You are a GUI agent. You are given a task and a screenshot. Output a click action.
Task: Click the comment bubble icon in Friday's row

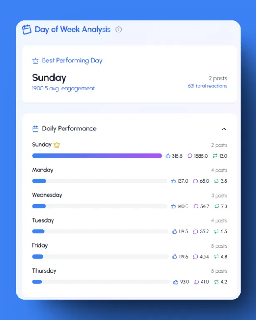click(x=196, y=257)
